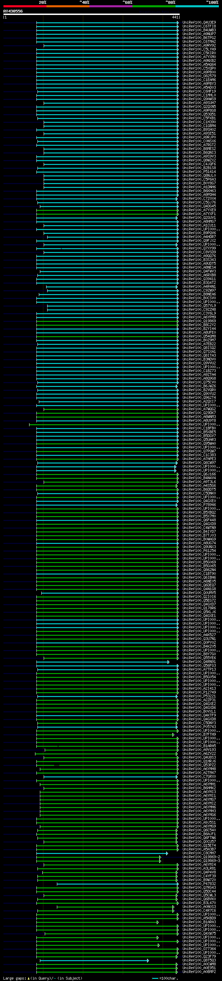Image resolution: width=222 pixels, height=981 pixels.
Task: Open hit UniRef100_Q4U3E9
Action: pos(199,23)
